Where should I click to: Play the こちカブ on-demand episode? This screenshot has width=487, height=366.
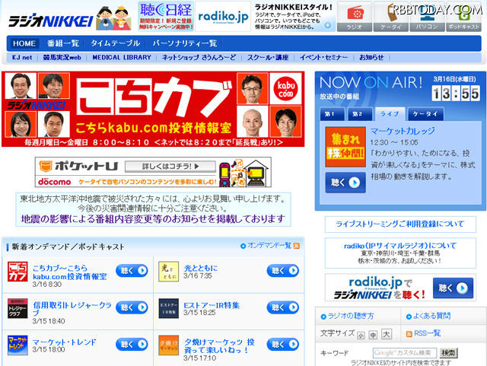point(132,271)
